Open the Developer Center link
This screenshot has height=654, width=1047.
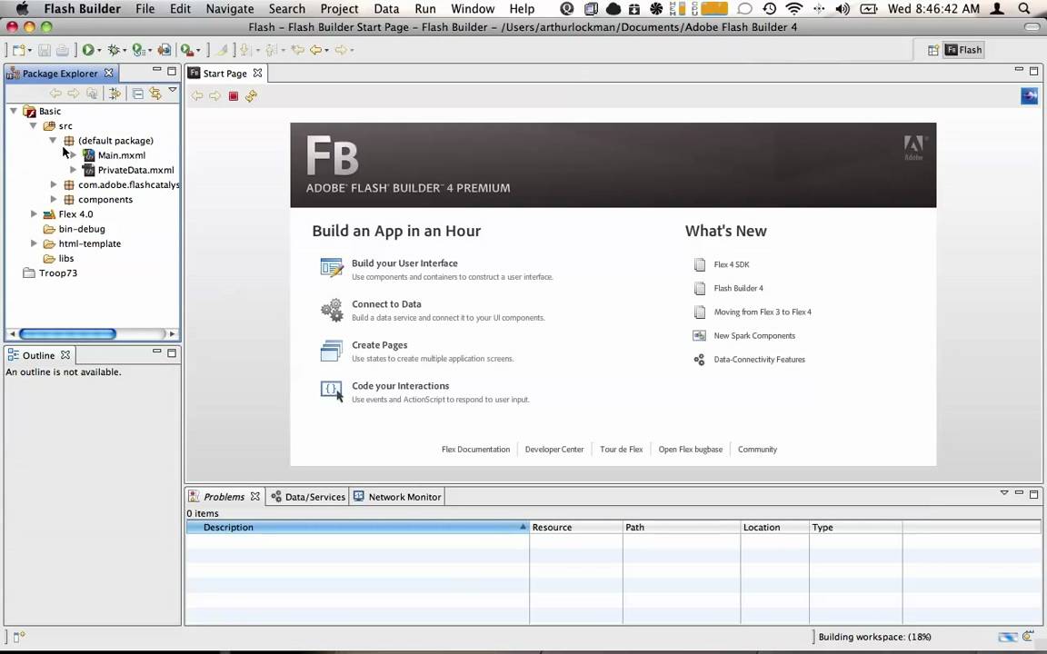click(554, 449)
